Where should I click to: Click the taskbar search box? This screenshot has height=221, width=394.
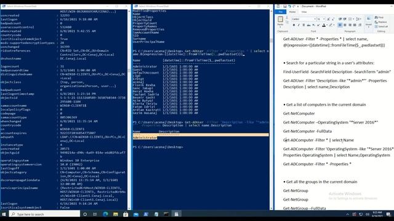click(44, 214)
